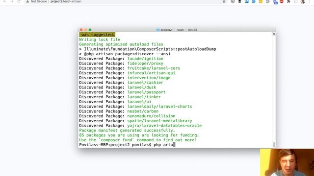314x176 pixels.
Task: Click the text 'laraveldaily/laravel-charts'
Action: (159, 107)
